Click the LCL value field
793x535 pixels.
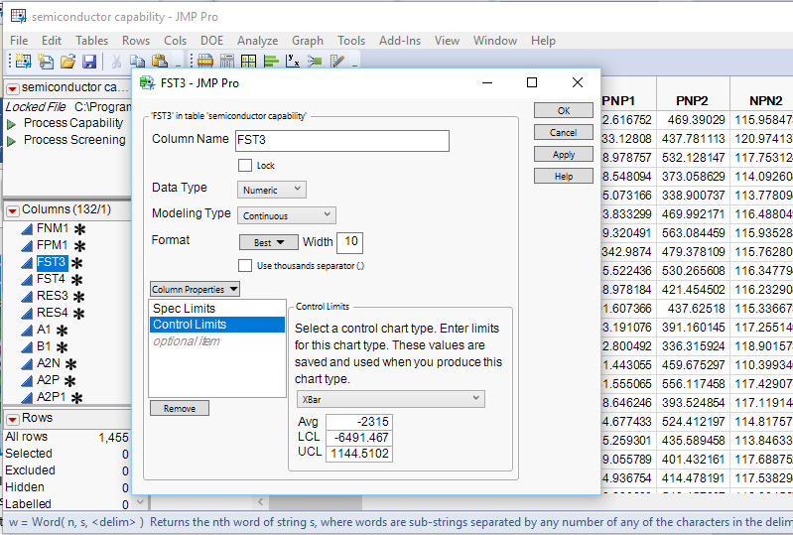pyautogui.click(x=359, y=438)
